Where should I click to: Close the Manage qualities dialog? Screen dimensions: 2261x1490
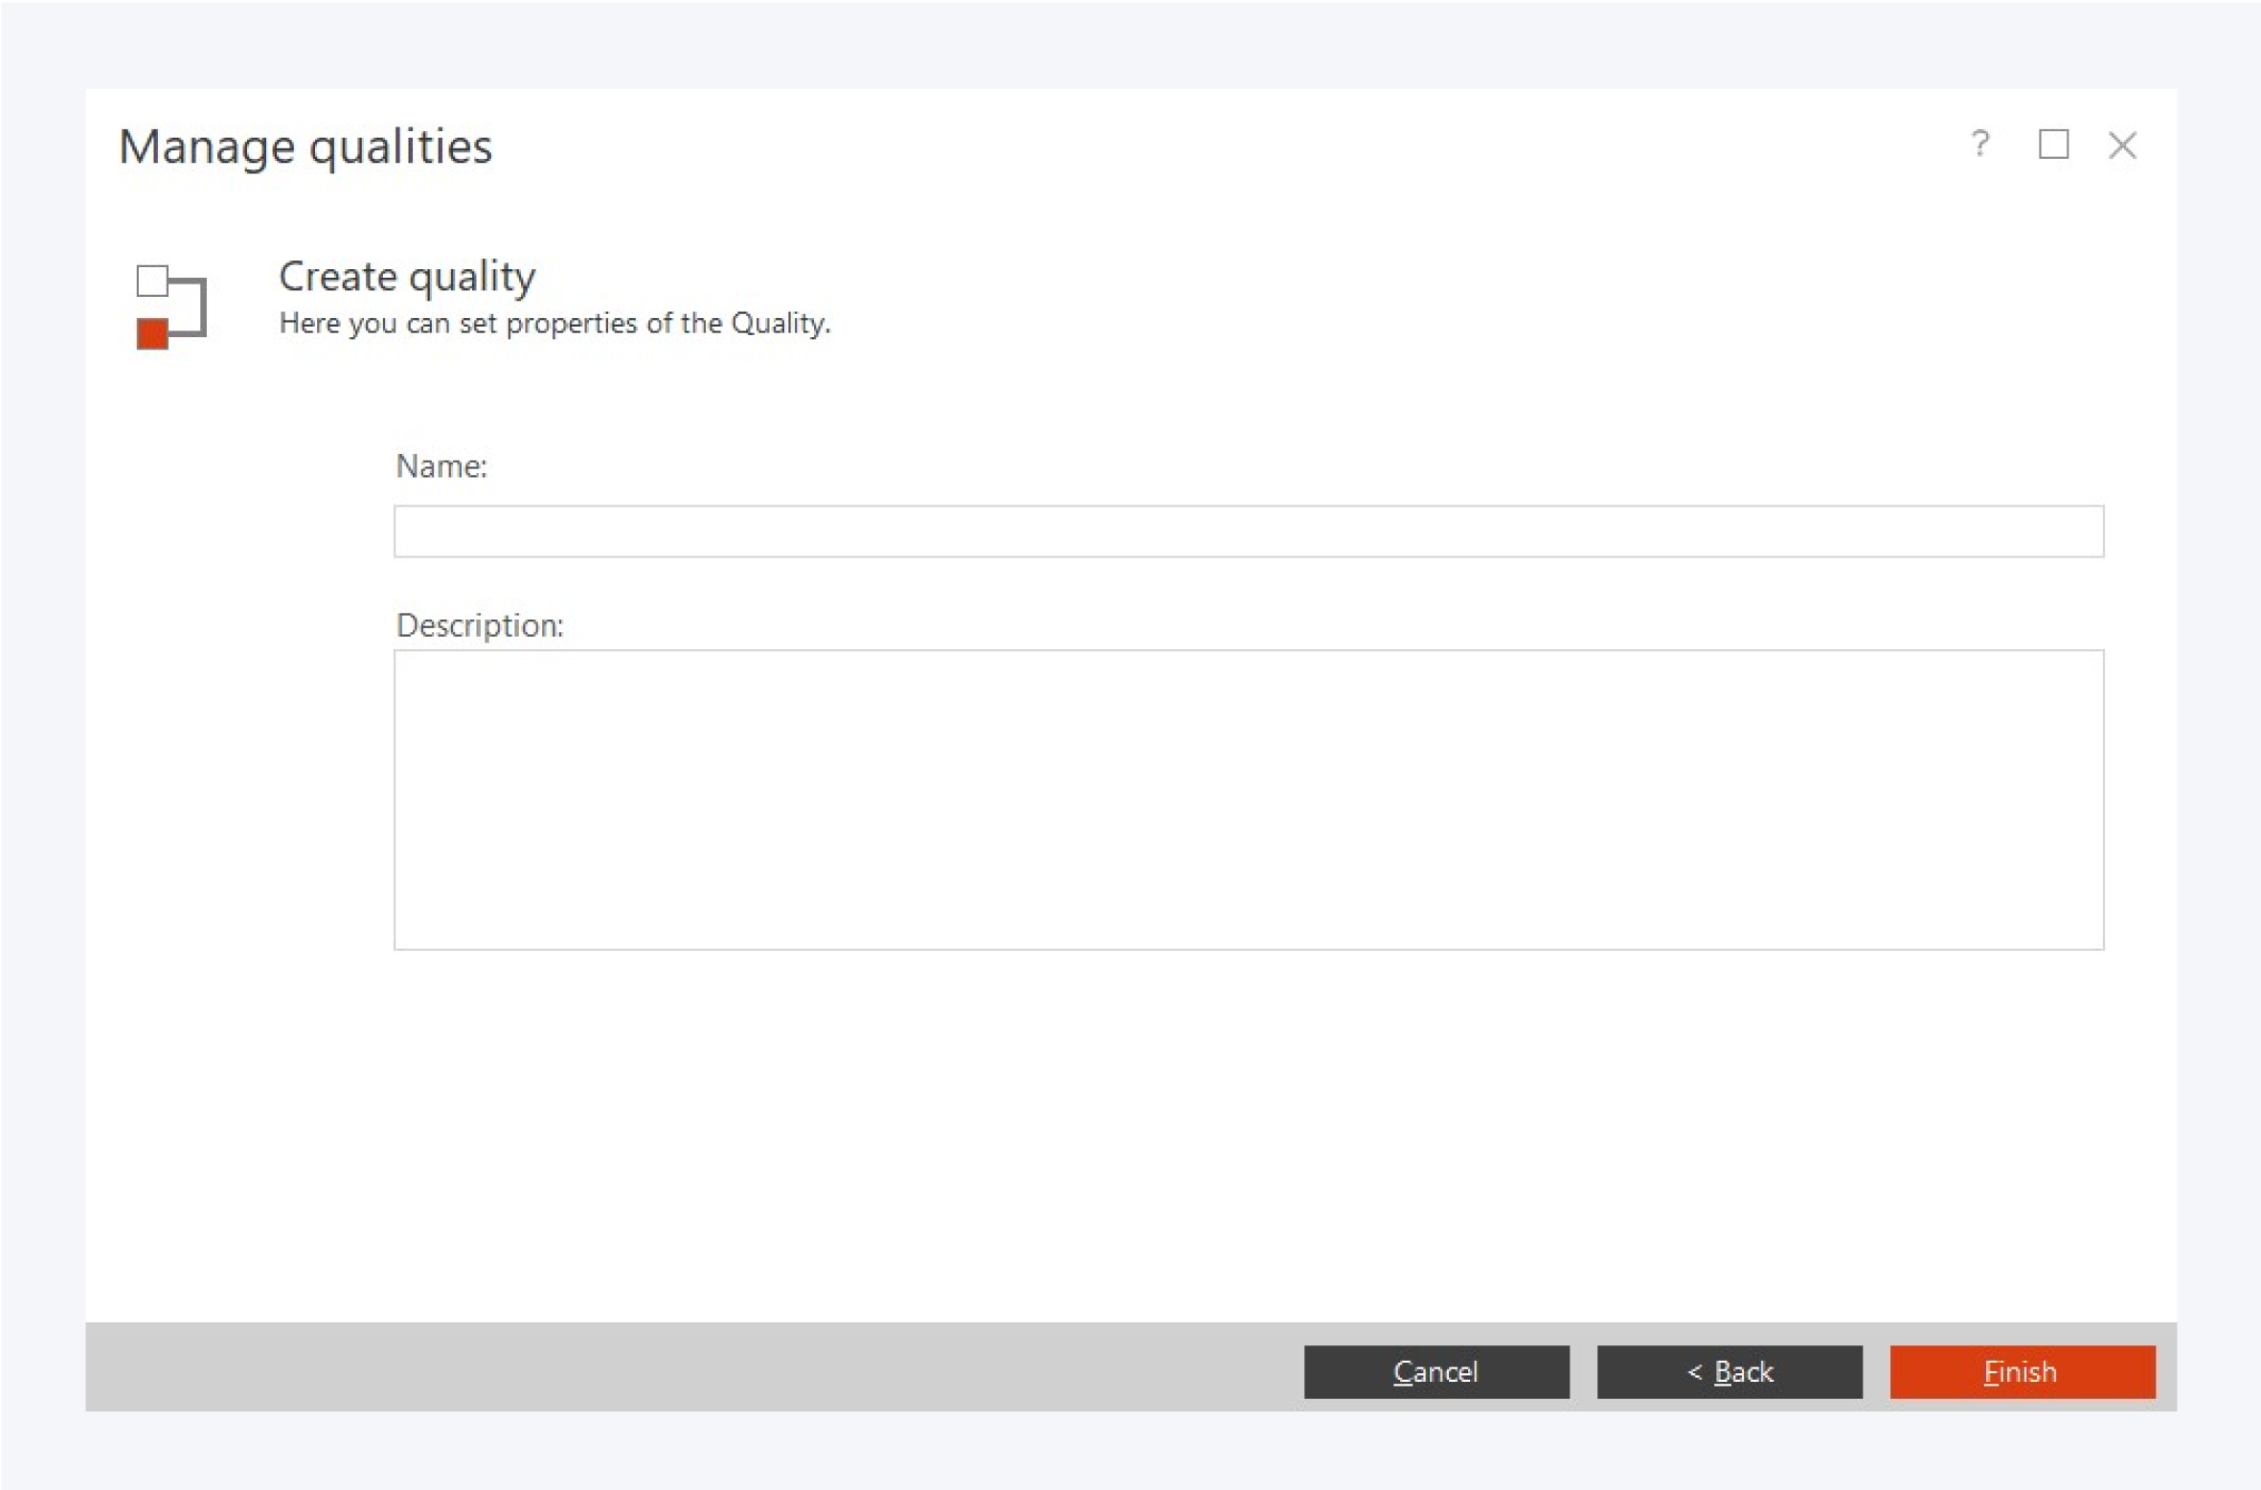(2123, 146)
